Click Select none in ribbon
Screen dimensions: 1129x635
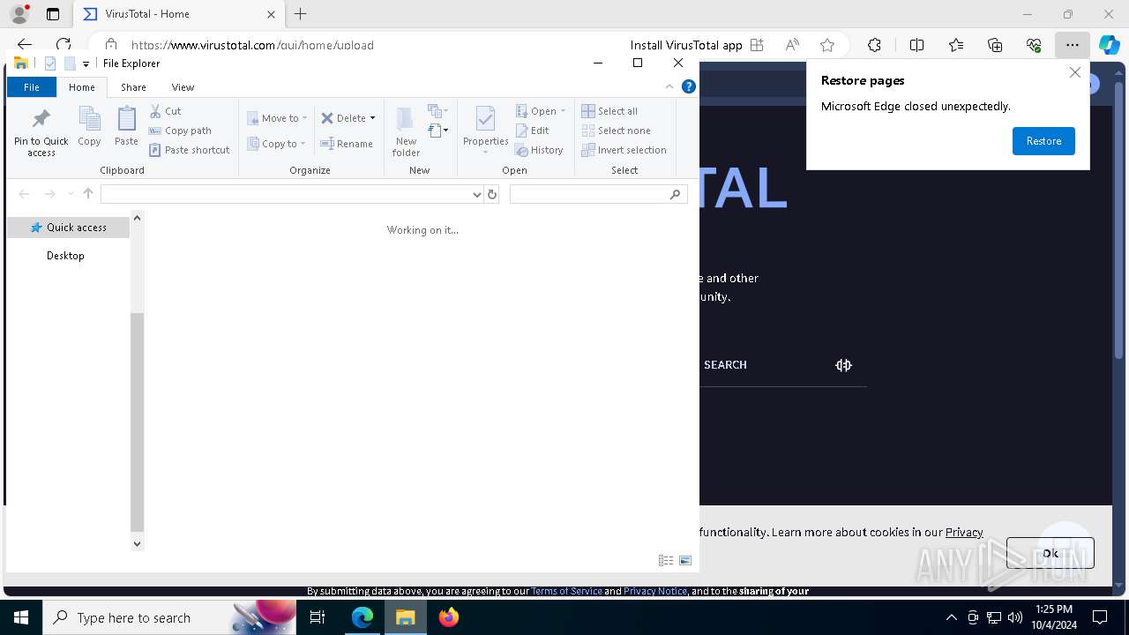(x=616, y=131)
